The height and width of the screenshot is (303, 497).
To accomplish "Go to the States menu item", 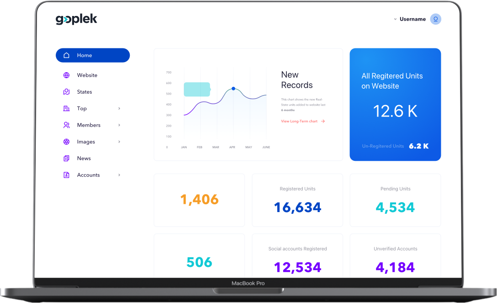I will click(85, 92).
